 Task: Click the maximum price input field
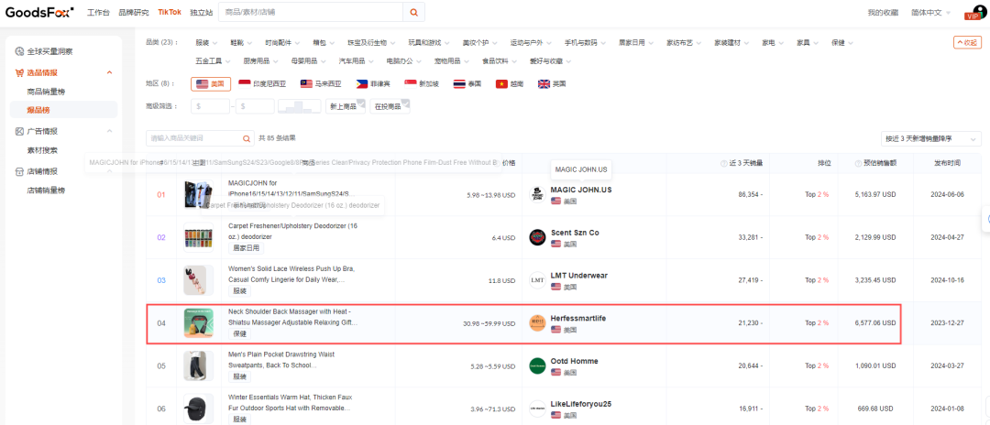point(255,106)
